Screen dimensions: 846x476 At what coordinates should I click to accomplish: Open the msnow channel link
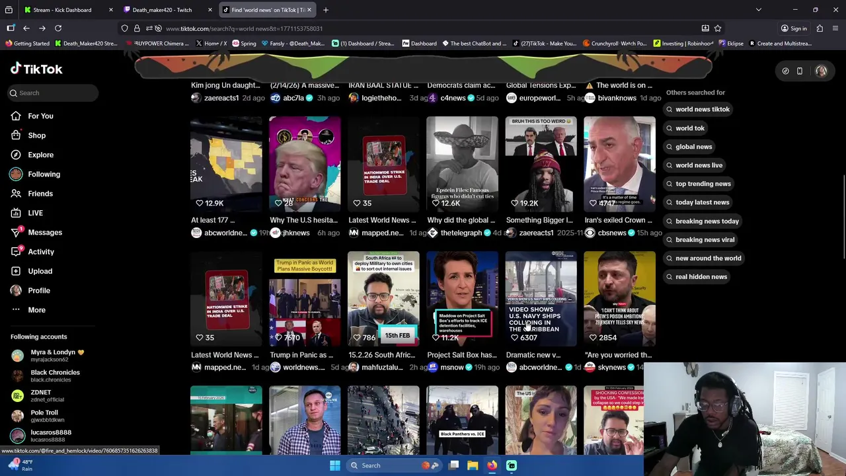452,368
